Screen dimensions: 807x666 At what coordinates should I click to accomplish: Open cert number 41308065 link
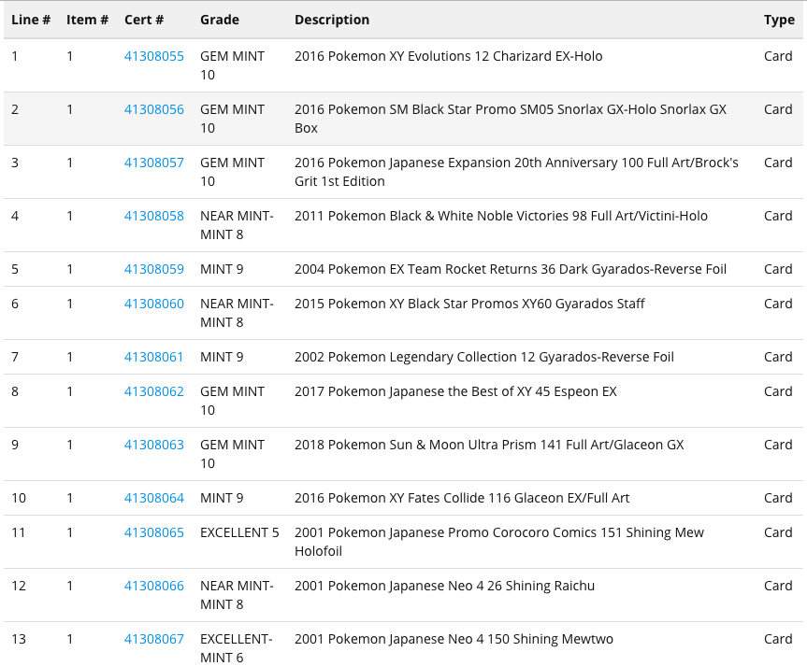[154, 532]
